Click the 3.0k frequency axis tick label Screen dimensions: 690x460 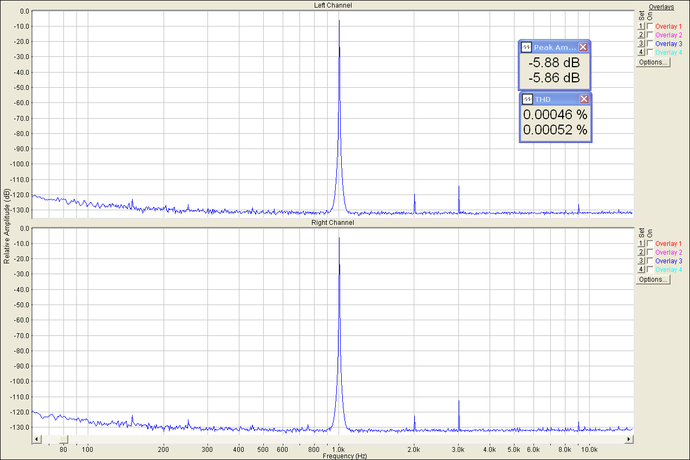[459, 450]
